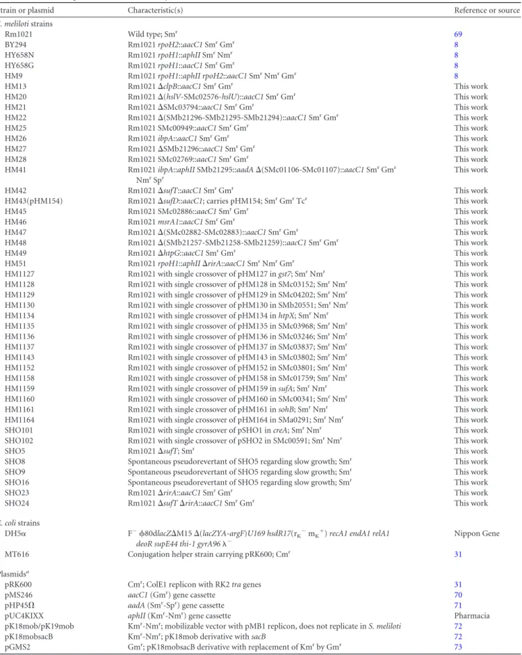
Task: Select the Characteristic(s) column header
Action: (155, 10)
